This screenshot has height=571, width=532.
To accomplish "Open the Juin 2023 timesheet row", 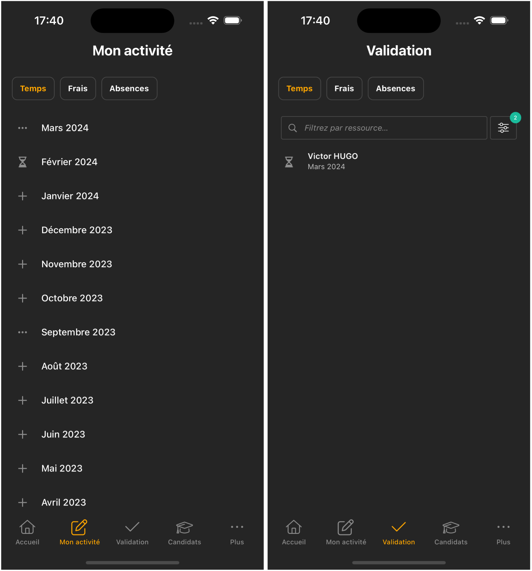I will (x=132, y=435).
